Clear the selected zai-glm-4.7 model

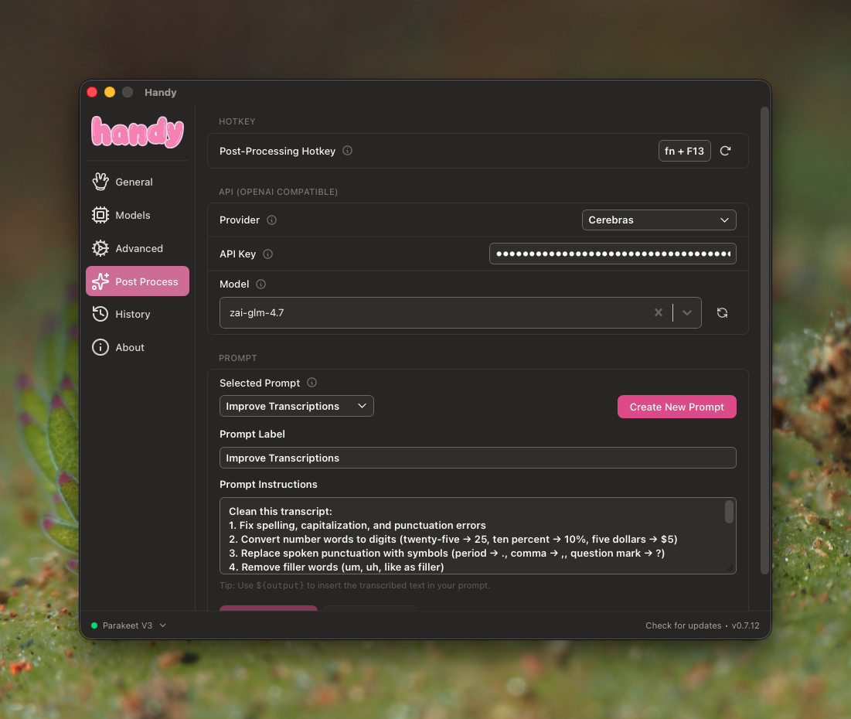pyautogui.click(x=659, y=313)
